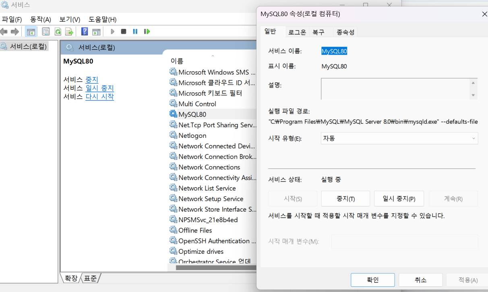Click the 일시 중지(P) button
Viewport: 488px width, 292px height.
tap(399, 198)
